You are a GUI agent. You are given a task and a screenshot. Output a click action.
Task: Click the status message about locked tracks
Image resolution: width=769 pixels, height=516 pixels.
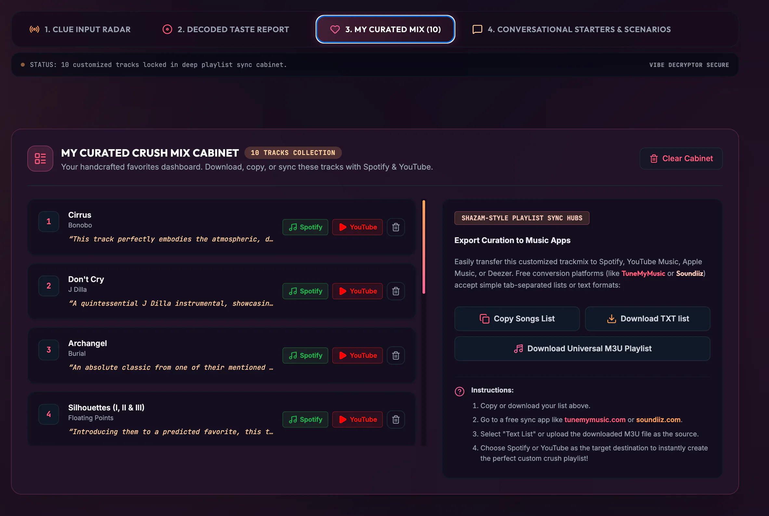click(158, 65)
